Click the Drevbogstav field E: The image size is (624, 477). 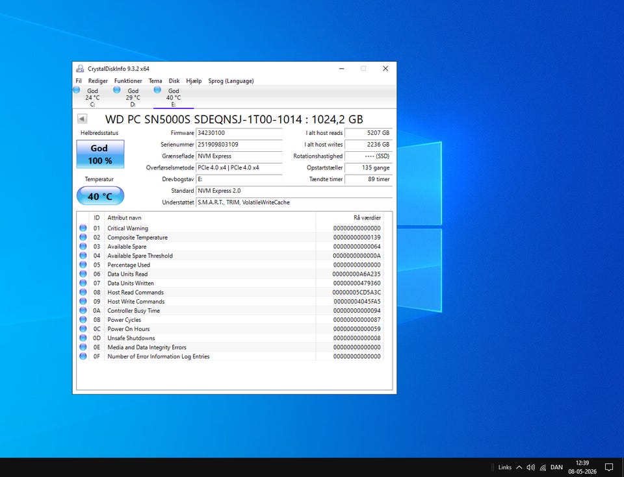click(239, 179)
